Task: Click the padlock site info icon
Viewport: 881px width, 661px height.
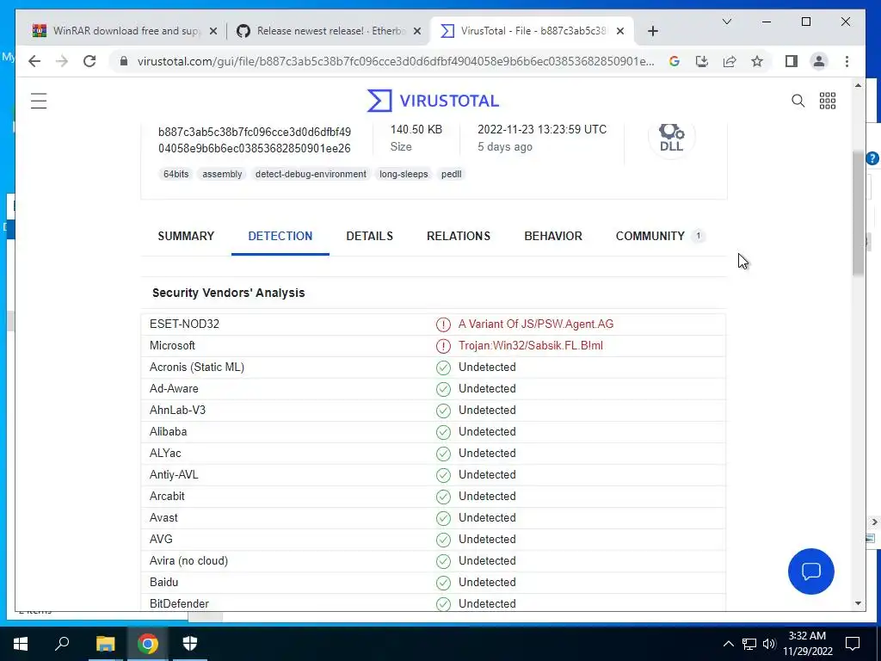Action: 124,61
